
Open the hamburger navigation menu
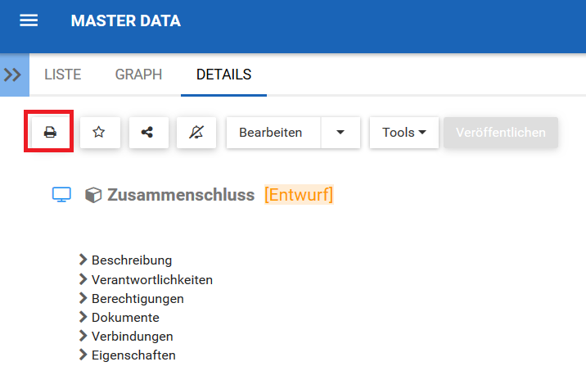pos(29,21)
